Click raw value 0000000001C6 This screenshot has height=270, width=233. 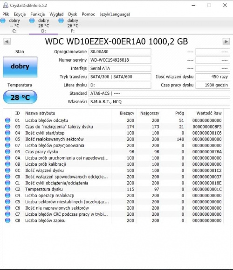coord(207,133)
